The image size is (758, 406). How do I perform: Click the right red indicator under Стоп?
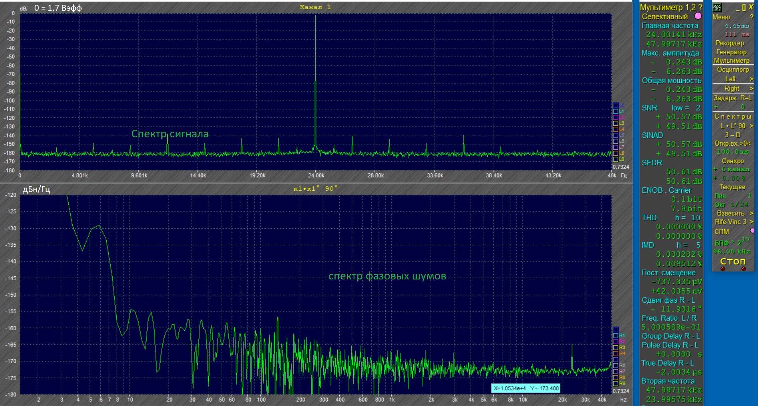click(743, 269)
